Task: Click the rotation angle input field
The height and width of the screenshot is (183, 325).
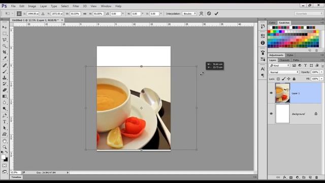Action: click(x=115, y=14)
